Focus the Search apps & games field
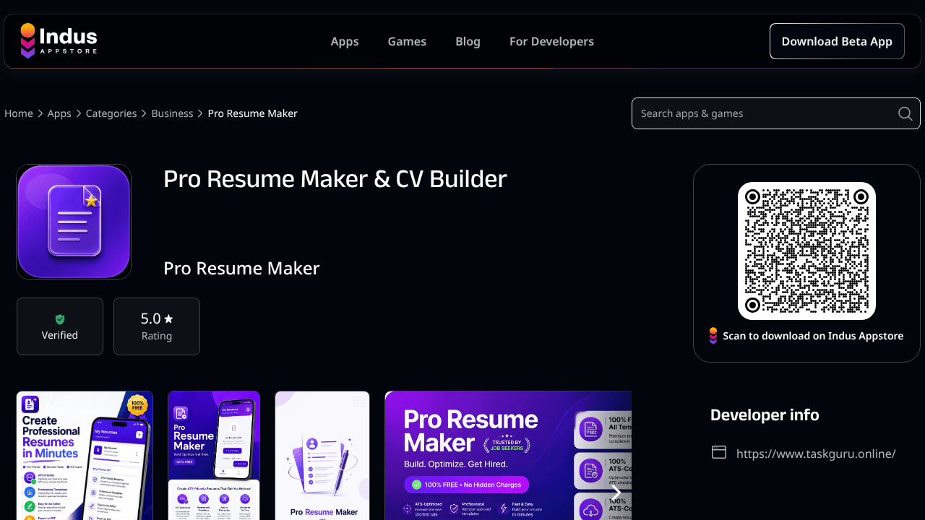 click(x=776, y=113)
